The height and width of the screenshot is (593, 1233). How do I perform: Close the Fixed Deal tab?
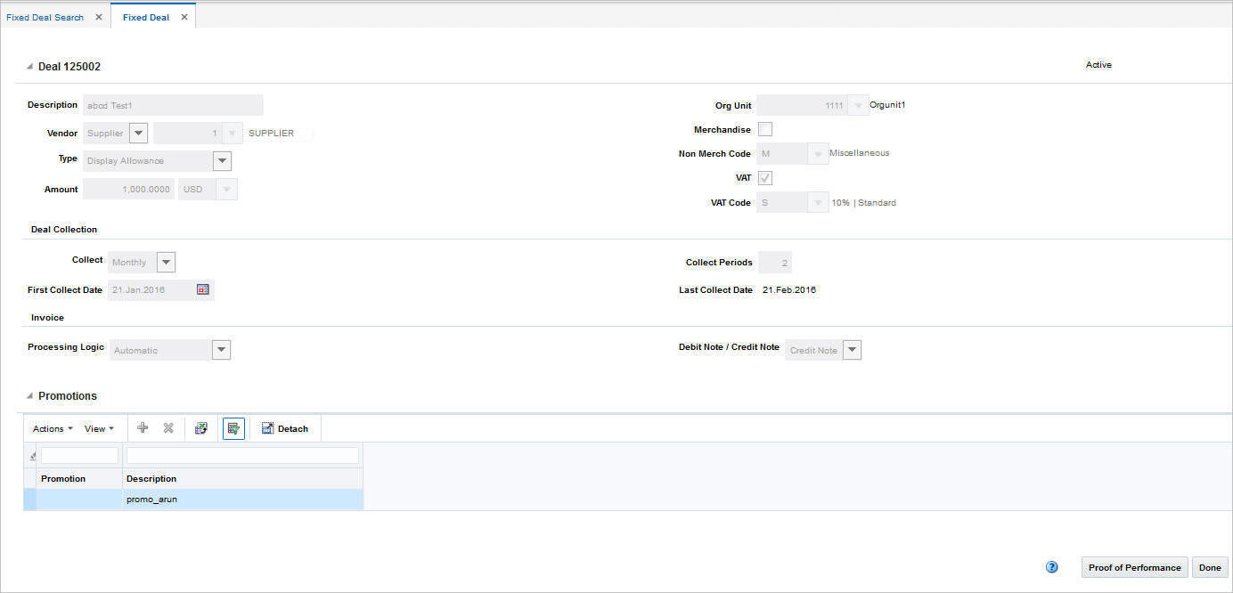184,16
